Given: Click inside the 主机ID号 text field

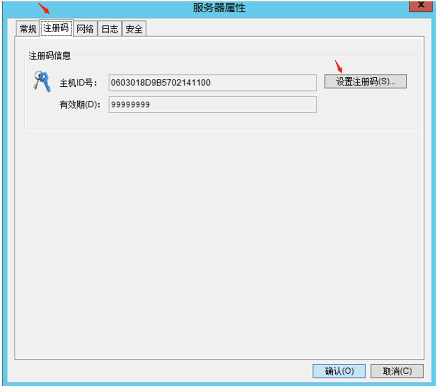Looking at the screenshot, I should tap(212, 82).
